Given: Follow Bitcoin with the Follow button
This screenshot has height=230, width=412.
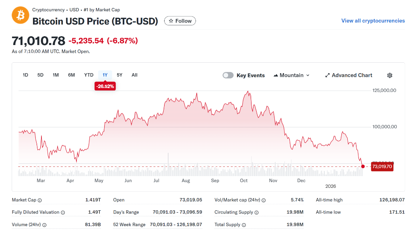Looking at the screenshot, I should pos(180,21).
